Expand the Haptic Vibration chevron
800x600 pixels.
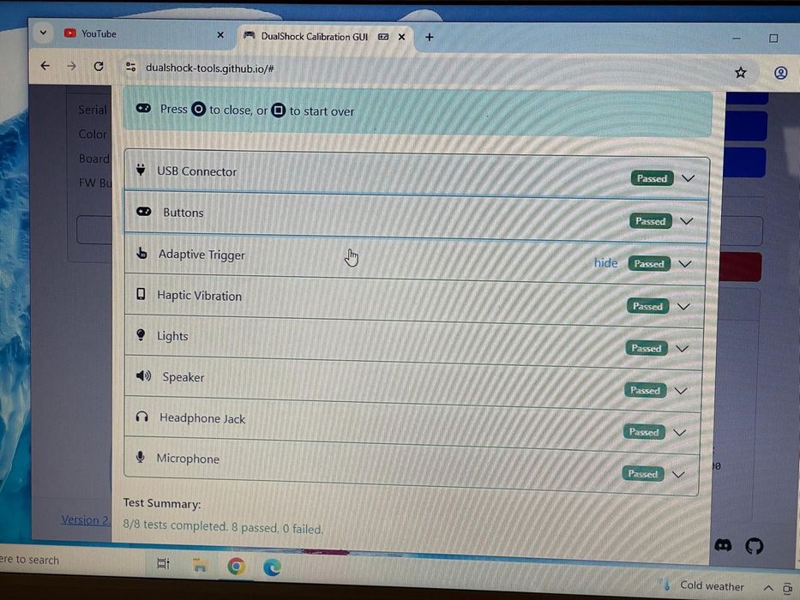(683, 307)
